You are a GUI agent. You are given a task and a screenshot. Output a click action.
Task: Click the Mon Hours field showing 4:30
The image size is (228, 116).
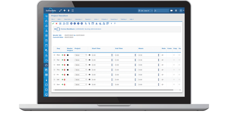pyautogui.click(x=149, y=55)
